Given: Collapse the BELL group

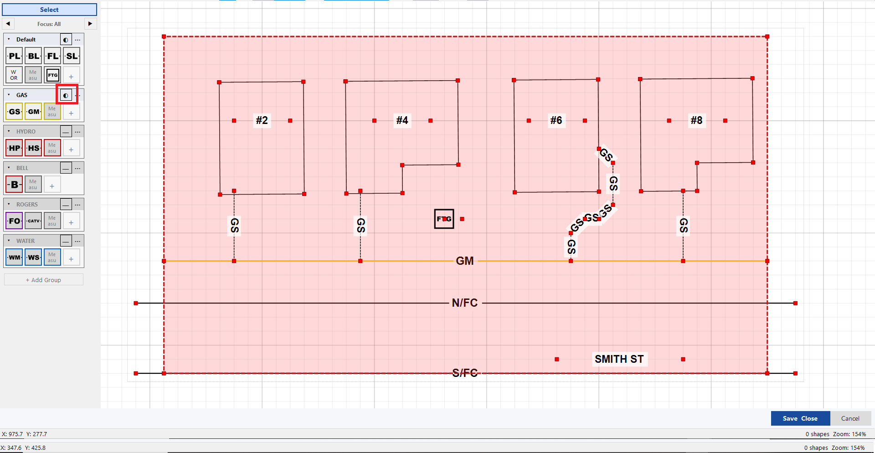Looking at the screenshot, I should click(9, 168).
